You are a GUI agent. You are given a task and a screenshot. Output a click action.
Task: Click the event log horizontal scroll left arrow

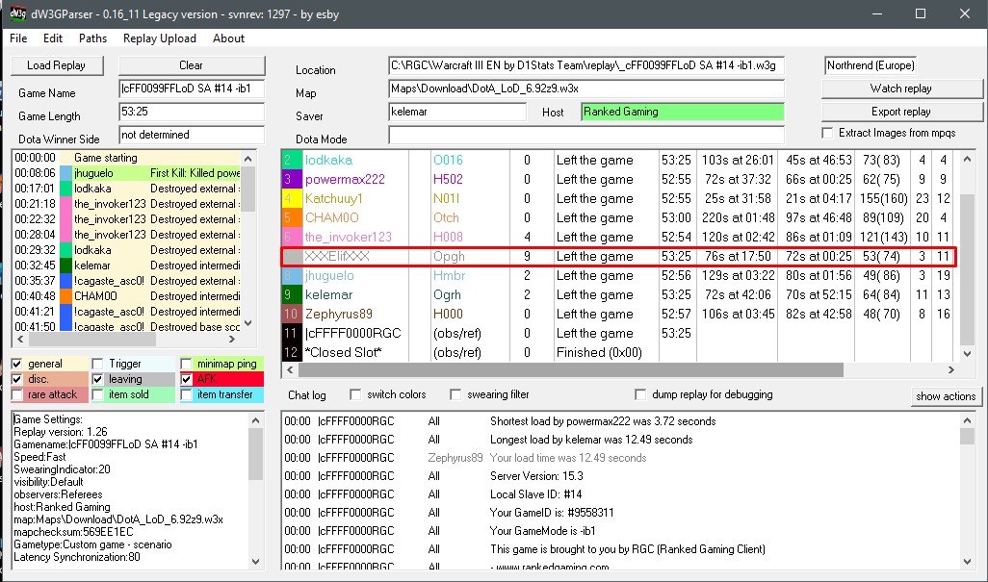(21, 340)
